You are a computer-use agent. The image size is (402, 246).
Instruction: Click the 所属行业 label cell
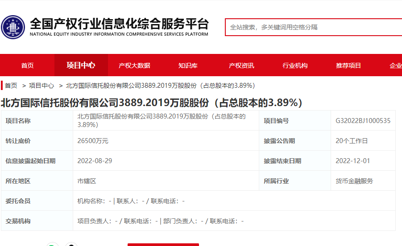[295, 181]
